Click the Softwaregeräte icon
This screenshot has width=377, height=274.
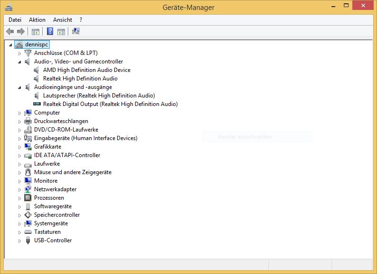(x=28, y=206)
